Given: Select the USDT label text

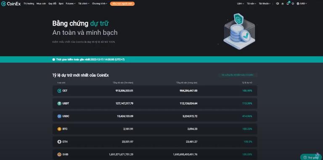Looking at the screenshot, I should point(66,103).
